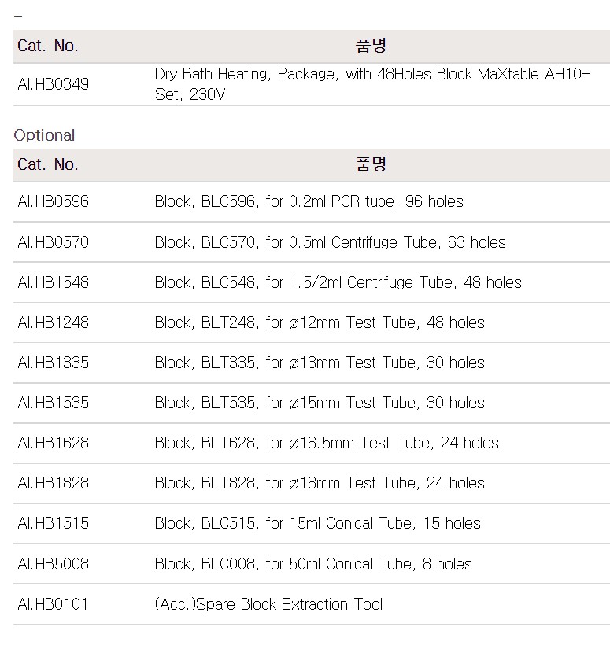Select the BLC008 50ml Conical Tube row

click(x=313, y=564)
